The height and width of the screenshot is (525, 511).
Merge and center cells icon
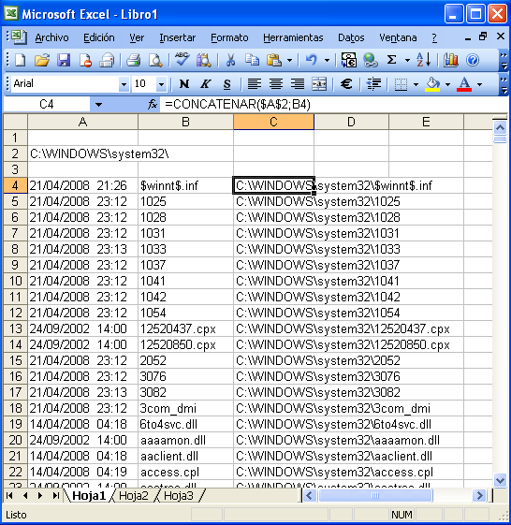click(x=319, y=83)
